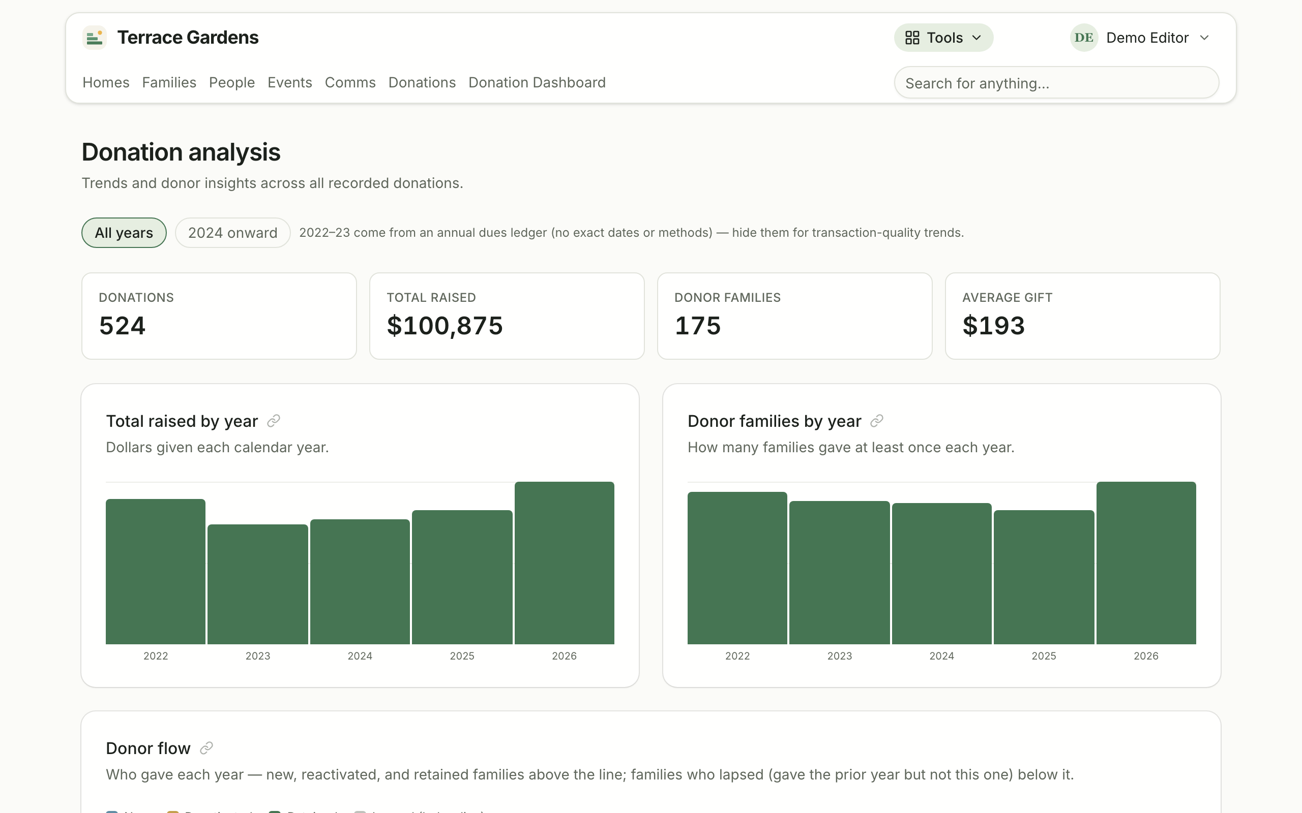The image size is (1302, 813).
Task: Expand the Tools dropdown chevron
Action: 976,38
